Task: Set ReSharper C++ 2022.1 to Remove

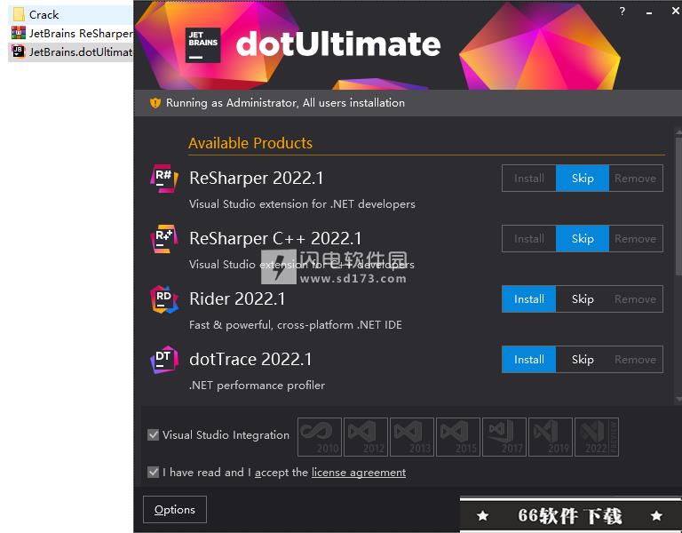Action: pos(636,238)
